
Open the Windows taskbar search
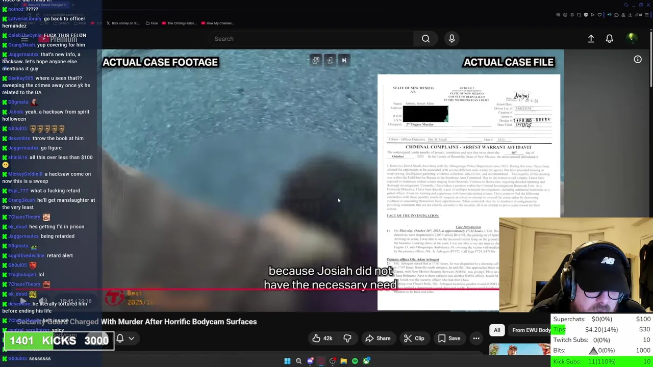click(x=298, y=361)
